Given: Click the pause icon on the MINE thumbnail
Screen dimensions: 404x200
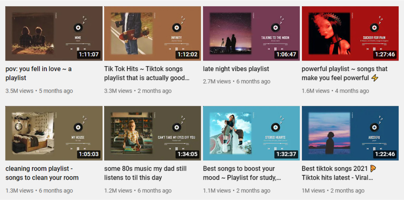Looking at the screenshot, I should click(x=78, y=49).
